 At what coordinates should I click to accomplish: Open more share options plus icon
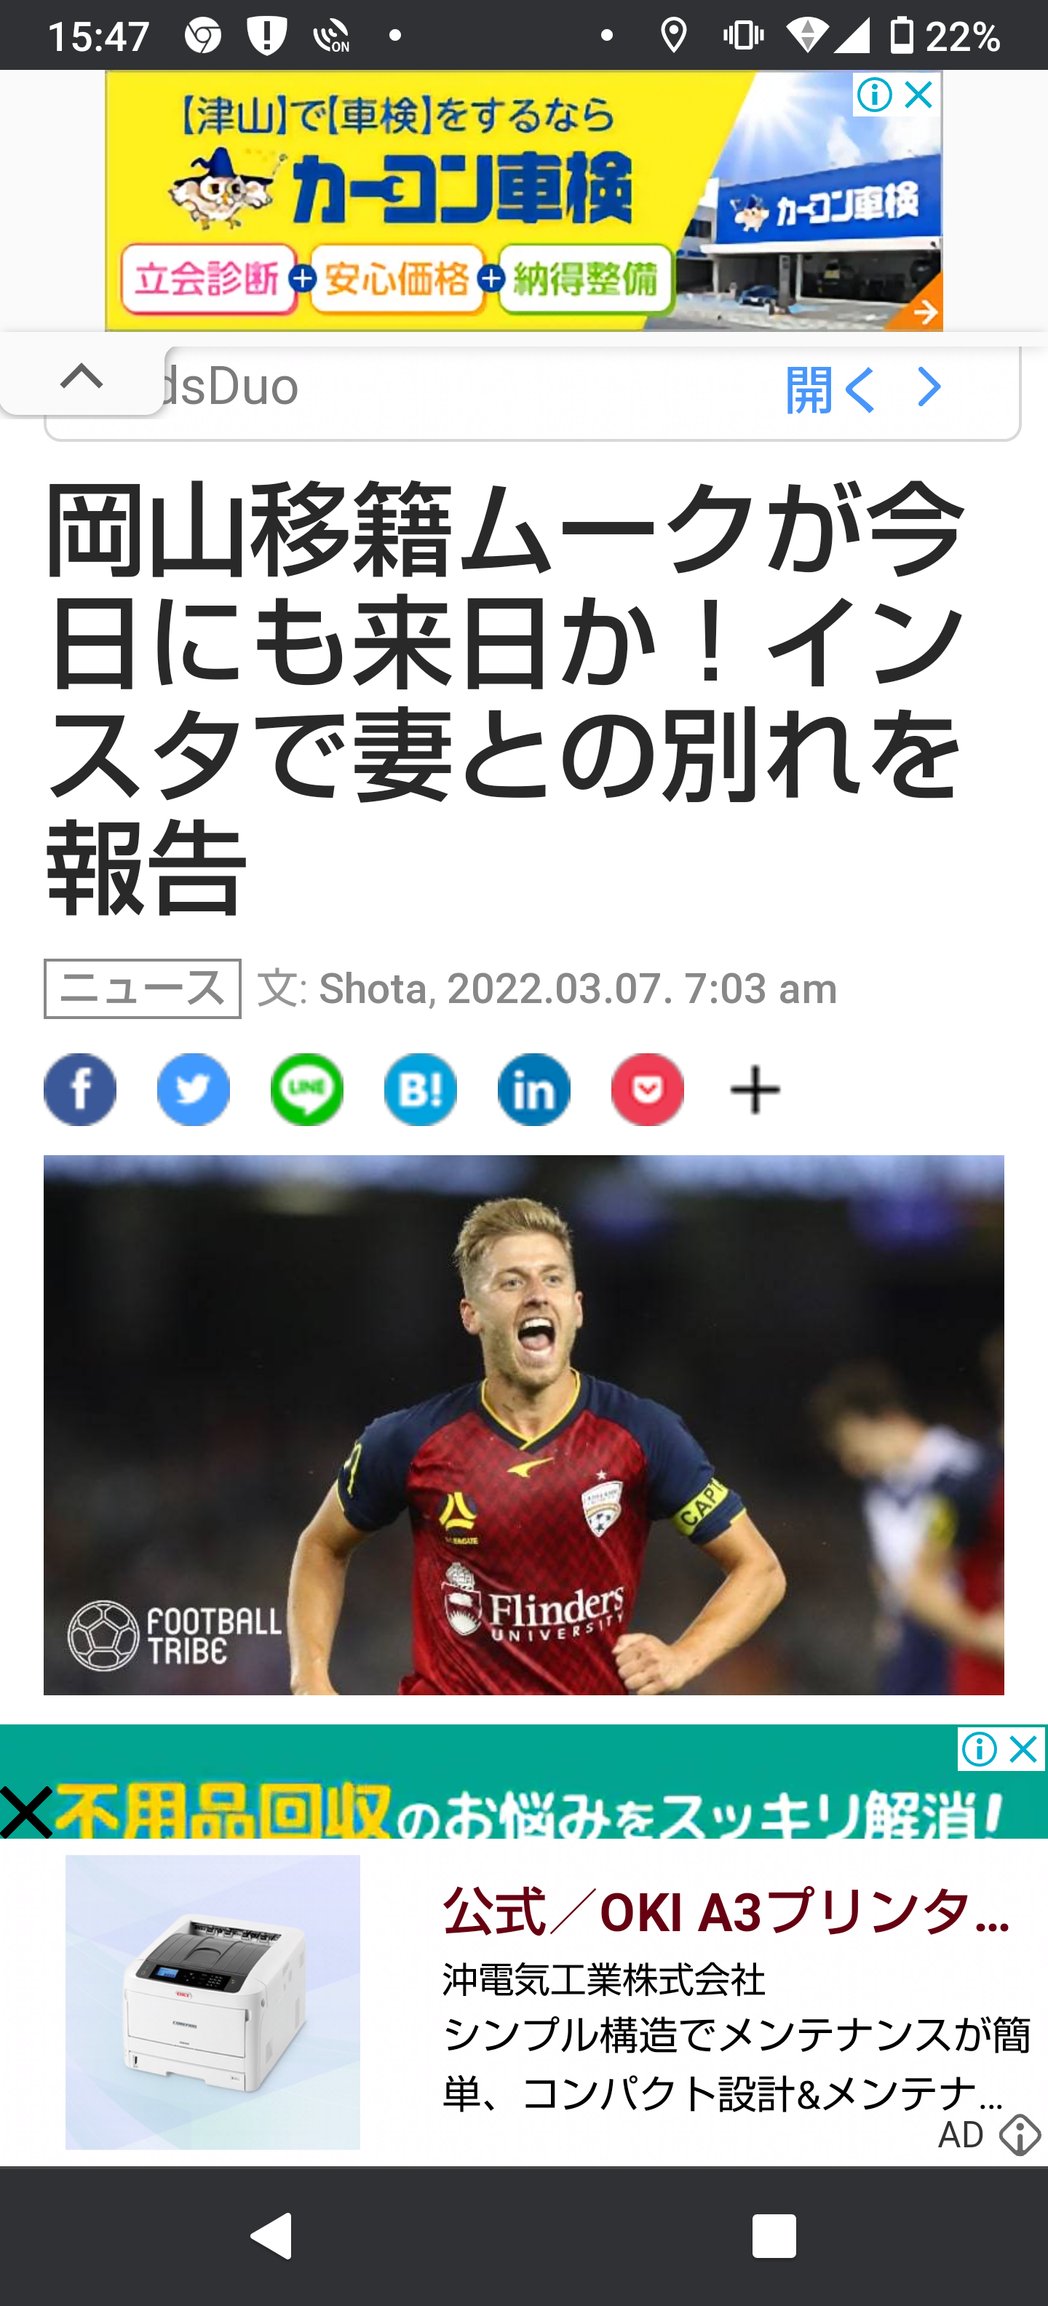click(755, 1090)
